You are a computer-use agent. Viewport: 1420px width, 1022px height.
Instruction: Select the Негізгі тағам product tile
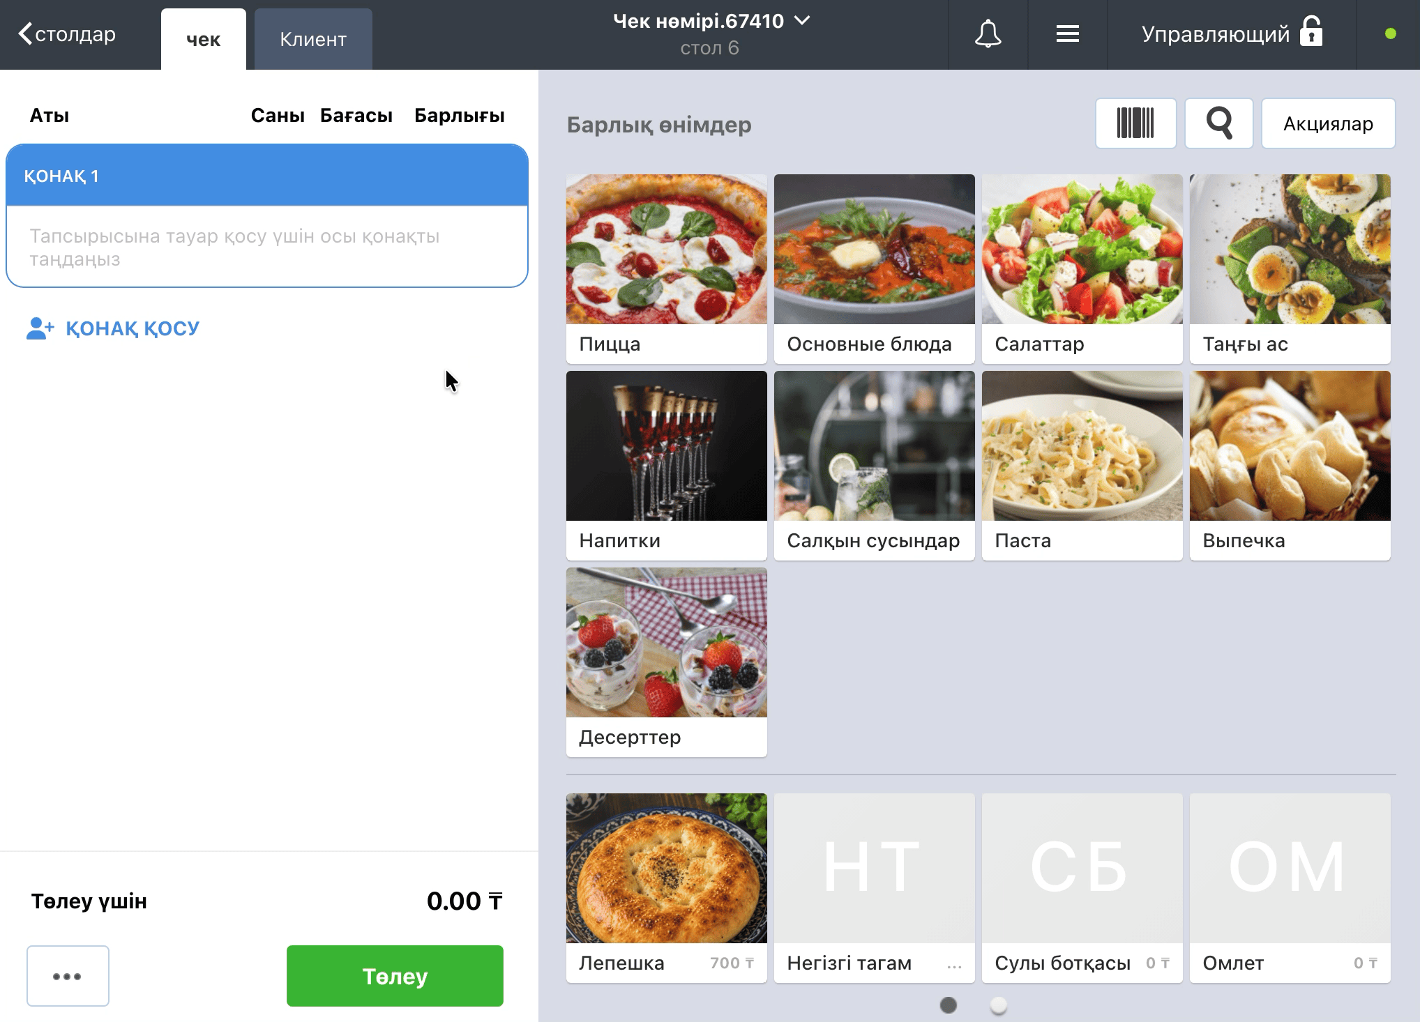pos(874,887)
